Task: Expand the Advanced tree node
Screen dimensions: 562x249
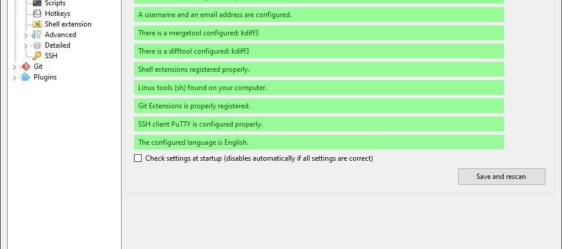Action: 26,35
